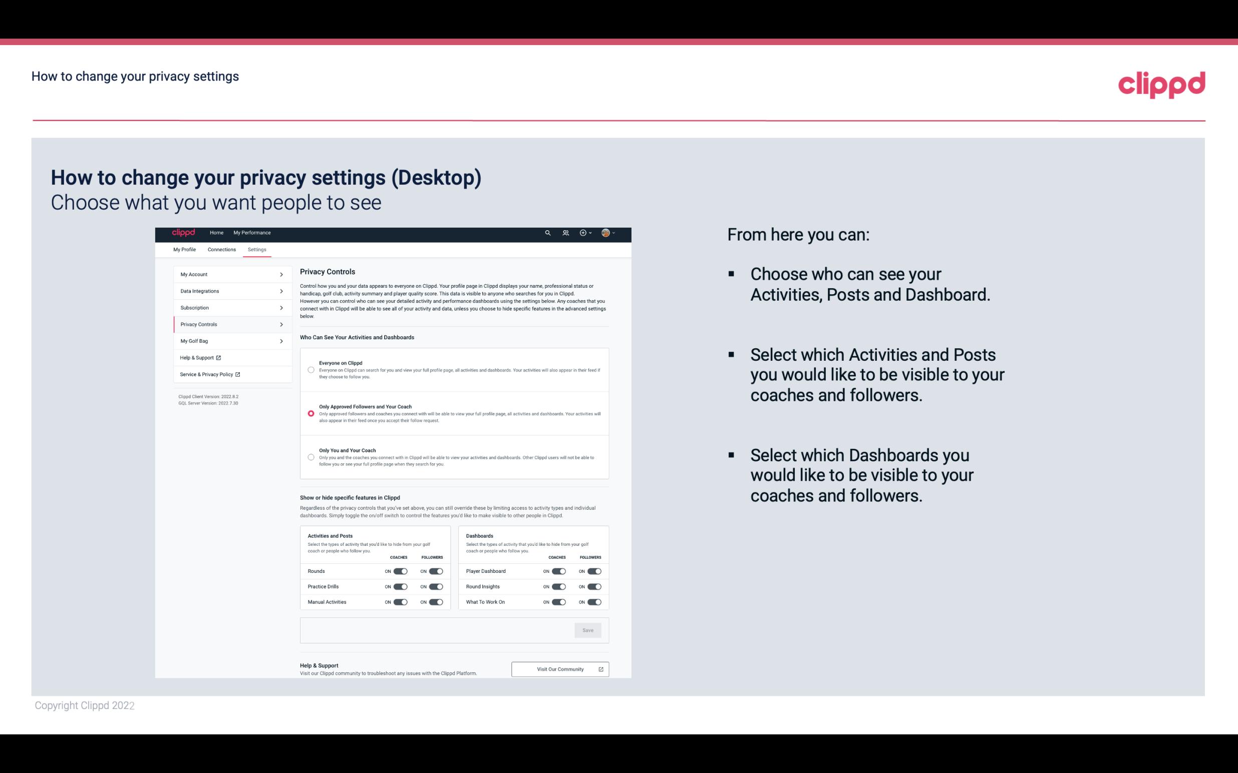The width and height of the screenshot is (1238, 773).
Task: Select Everyone on Clippd radio button
Action: point(310,370)
